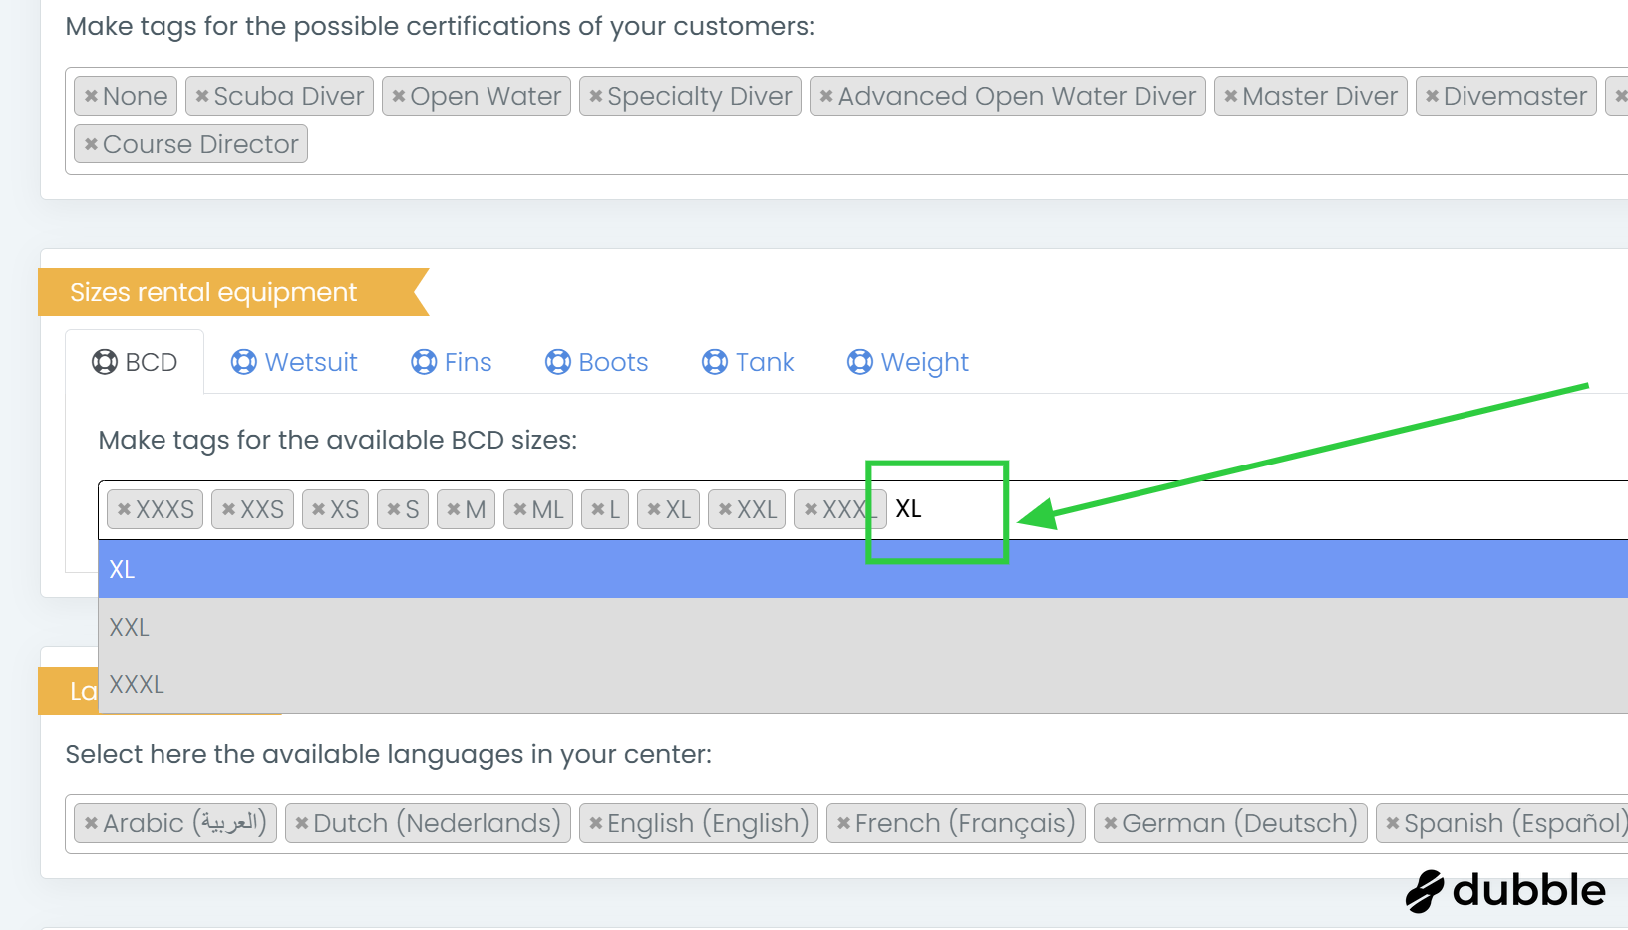Remove the Master Diver tag
Viewport: 1628px width, 930px height.
pos(1231,97)
